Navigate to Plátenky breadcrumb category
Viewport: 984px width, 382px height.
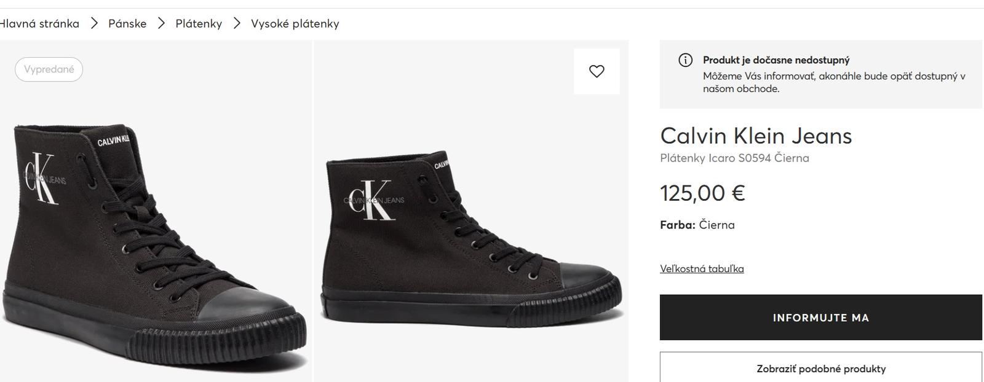coord(199,23)
